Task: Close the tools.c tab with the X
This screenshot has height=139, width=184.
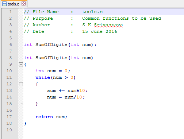Action: (23, 4)
